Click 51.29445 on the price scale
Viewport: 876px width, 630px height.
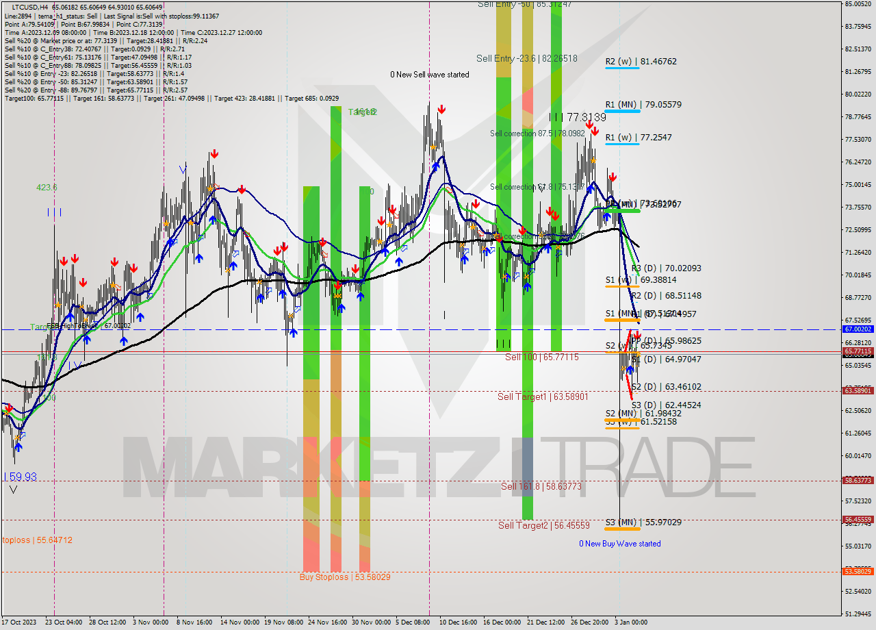click(858, 614)
